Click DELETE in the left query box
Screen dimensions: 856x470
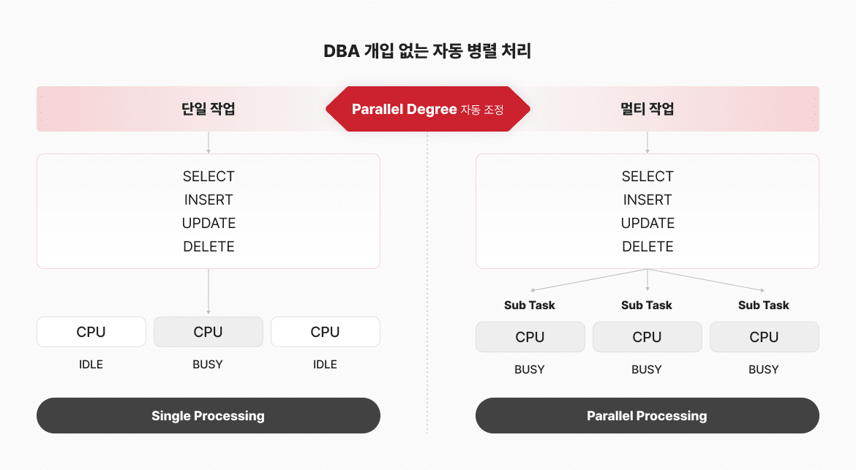coord(209,246)
